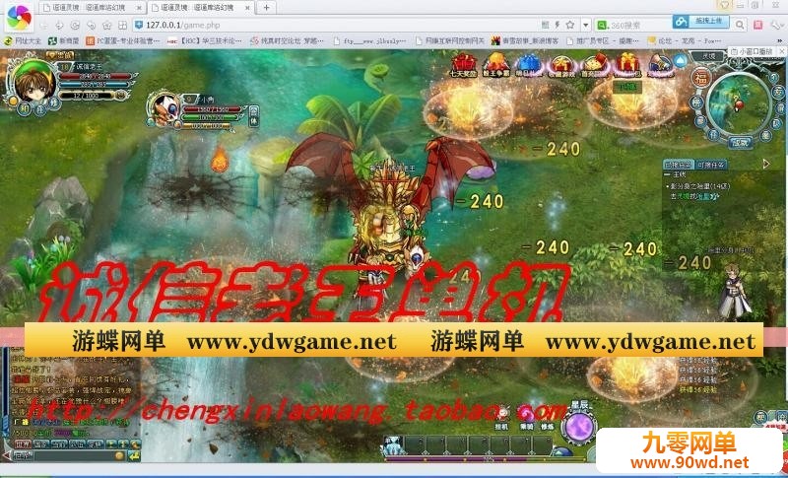Click the 乘骑 mount icon
788x478 pixels.
coord(527,418)
